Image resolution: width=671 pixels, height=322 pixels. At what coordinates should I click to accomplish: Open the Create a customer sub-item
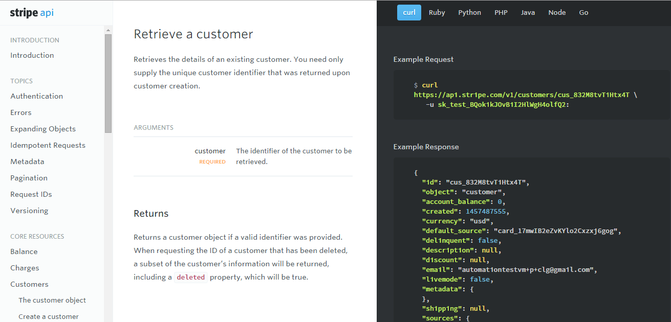(49, 316)
